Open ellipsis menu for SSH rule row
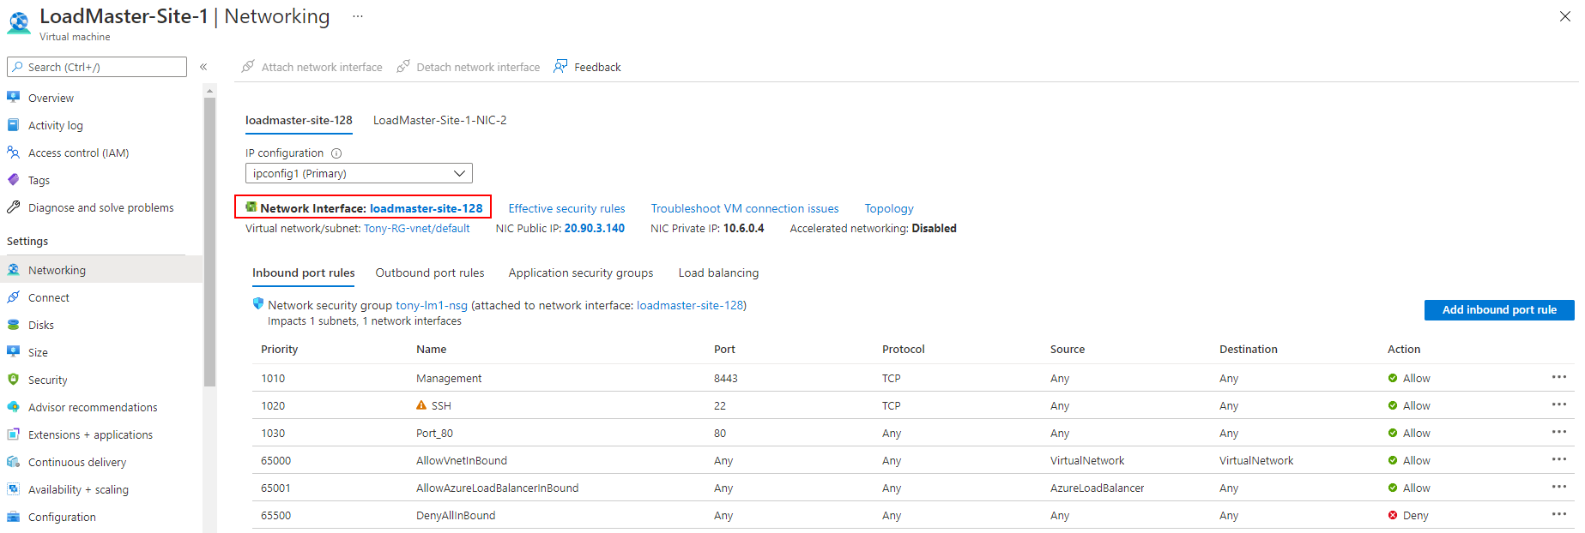 tap(1559, 404)
